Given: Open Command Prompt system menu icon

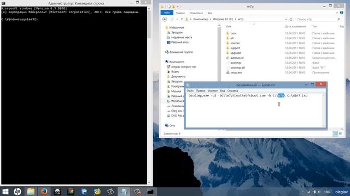Looking at the screenshot, I should 3,3.
